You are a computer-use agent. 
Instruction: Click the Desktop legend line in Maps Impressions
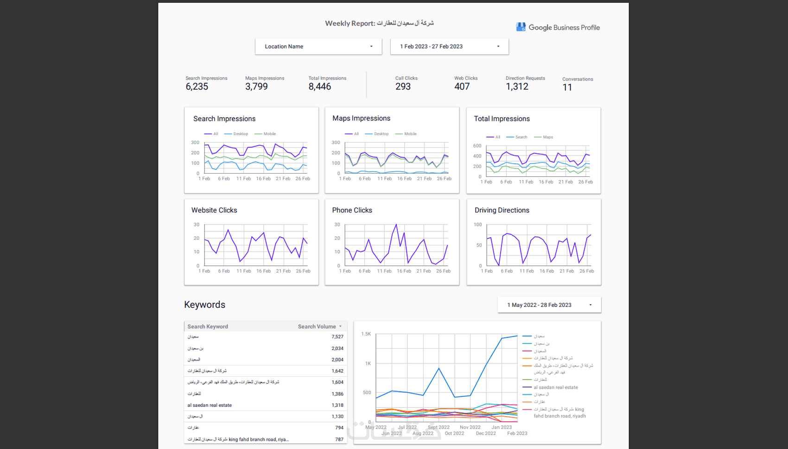pos(369,134)
